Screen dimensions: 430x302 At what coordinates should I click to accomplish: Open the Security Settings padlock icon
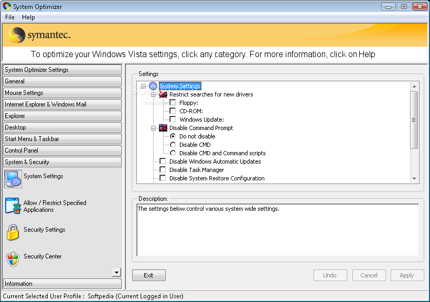tap(13, 232)
